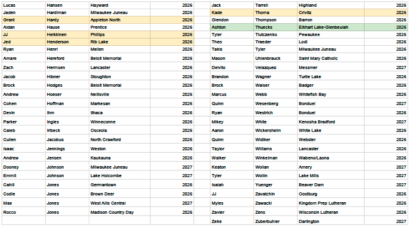Click the first name 'Jed'
The height and width of the screenshot is (226, 410).
(x=24, y=42)
